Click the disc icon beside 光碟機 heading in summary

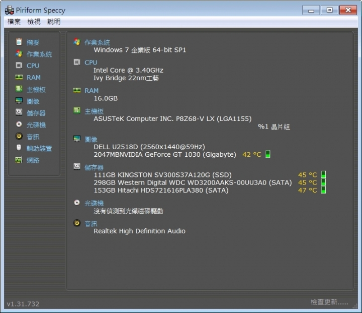pyautogui.click(x=77, y=203)
